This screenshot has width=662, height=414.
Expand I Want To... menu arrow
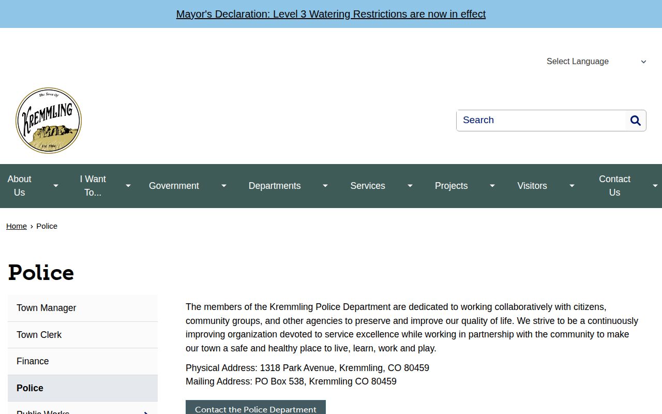pyautogui.click(x=128, y=186)
